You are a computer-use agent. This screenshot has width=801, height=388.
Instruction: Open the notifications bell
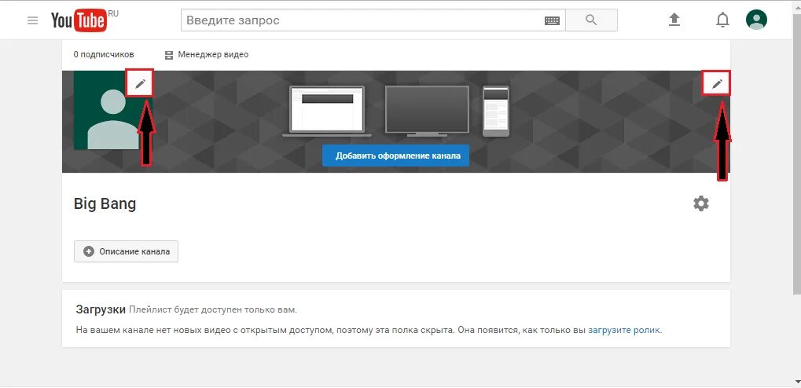point(722,20)
